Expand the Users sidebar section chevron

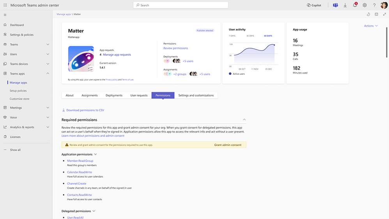(48, 54)
